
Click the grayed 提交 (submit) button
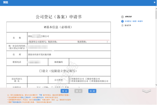(78, 91)
